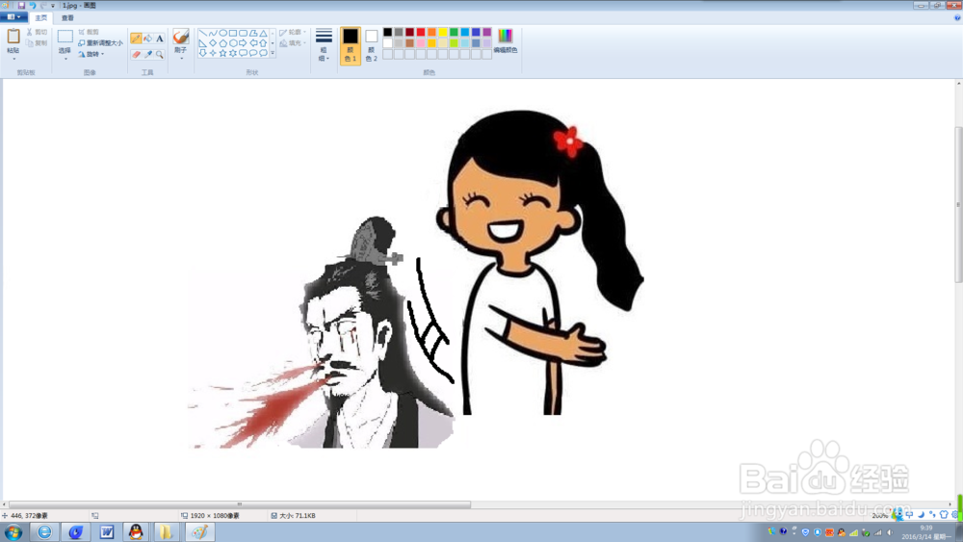
Task: Click the rectangular Select (选择) icon
Action: (x=65, y=37)
